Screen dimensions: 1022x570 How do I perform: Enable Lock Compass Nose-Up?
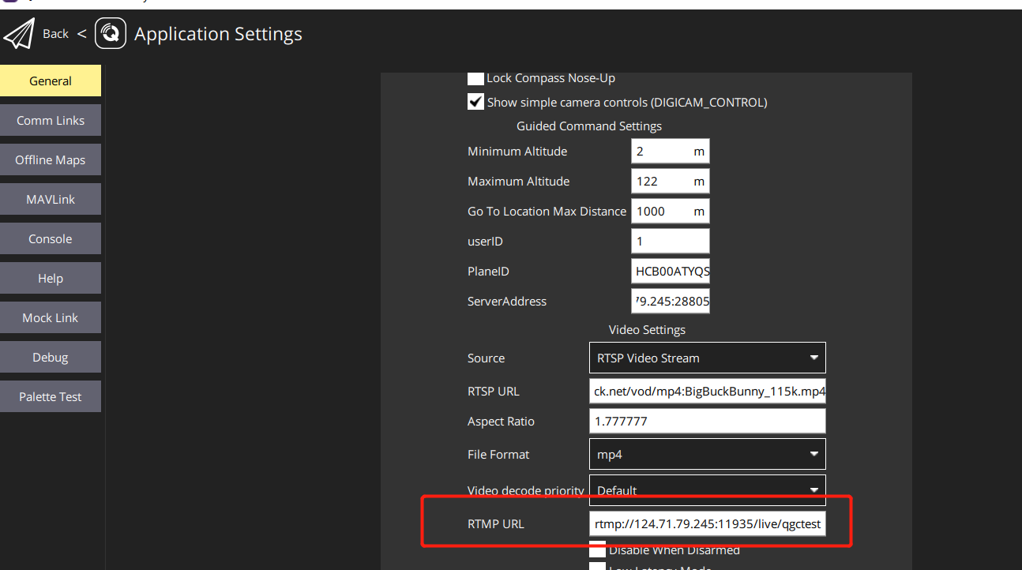pyautogui.click(x=475, y=77)
